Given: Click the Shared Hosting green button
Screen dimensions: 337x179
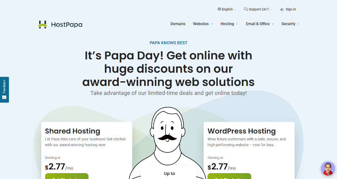Looking at the screenshot, I should tap(67, 176).
